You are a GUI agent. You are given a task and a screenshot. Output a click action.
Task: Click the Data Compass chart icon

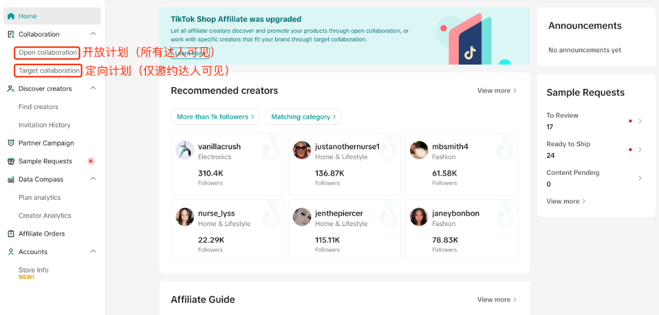pyautogui.click(x=11, y=179)
